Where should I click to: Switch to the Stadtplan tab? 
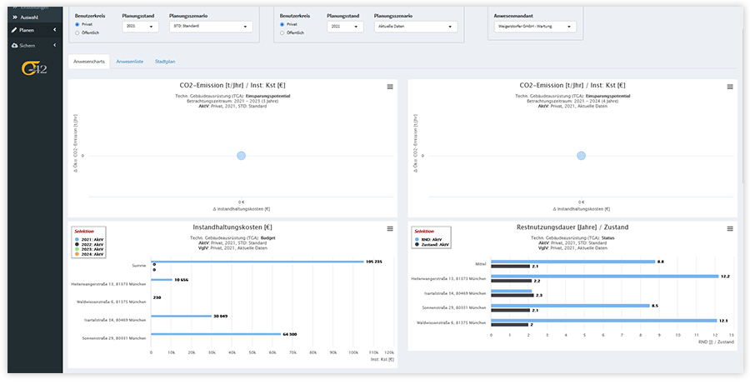pos(165,62)
